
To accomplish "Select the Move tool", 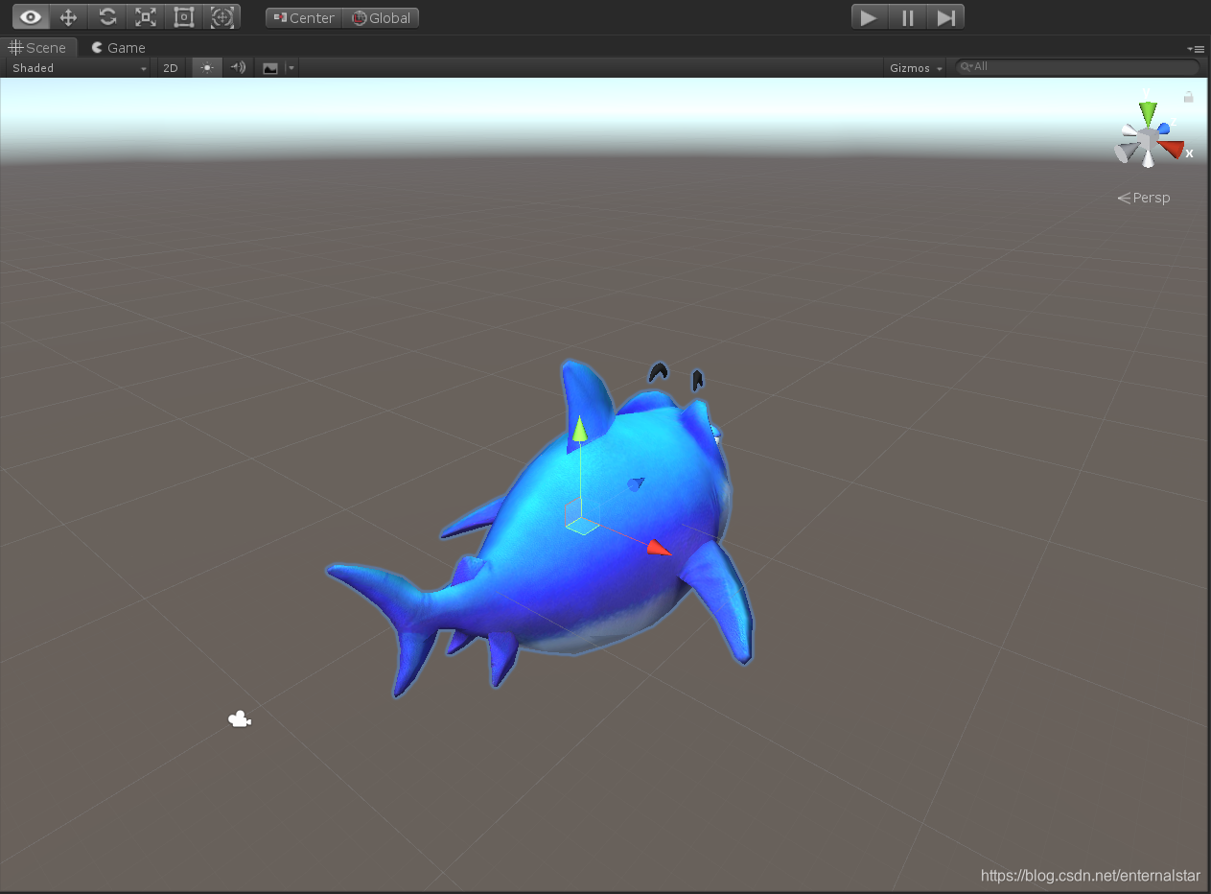I will pyautogui.click(x=68, y=17).
